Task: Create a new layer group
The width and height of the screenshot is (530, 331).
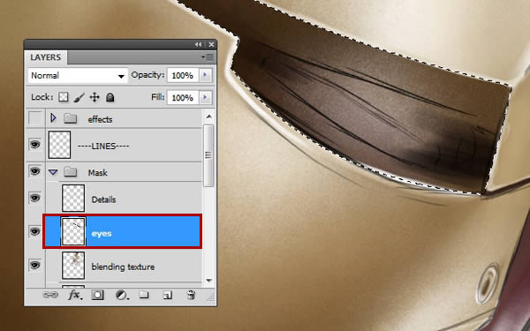Action: [144, 295]
